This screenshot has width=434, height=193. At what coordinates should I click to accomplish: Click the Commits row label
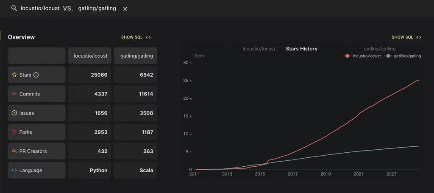point(30,94)
